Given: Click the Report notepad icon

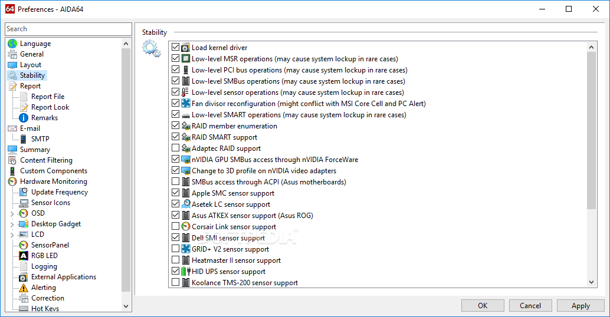Looking at the screenshot, I should click(x=12, y=86).
